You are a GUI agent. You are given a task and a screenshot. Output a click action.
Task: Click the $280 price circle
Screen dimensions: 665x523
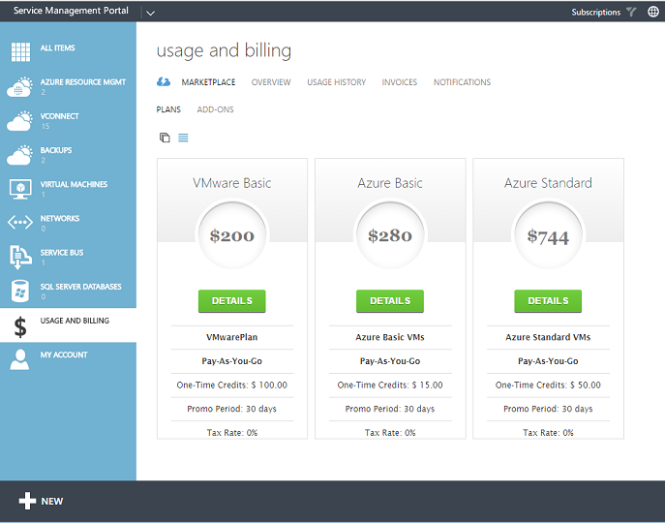[x=390, y=235]
